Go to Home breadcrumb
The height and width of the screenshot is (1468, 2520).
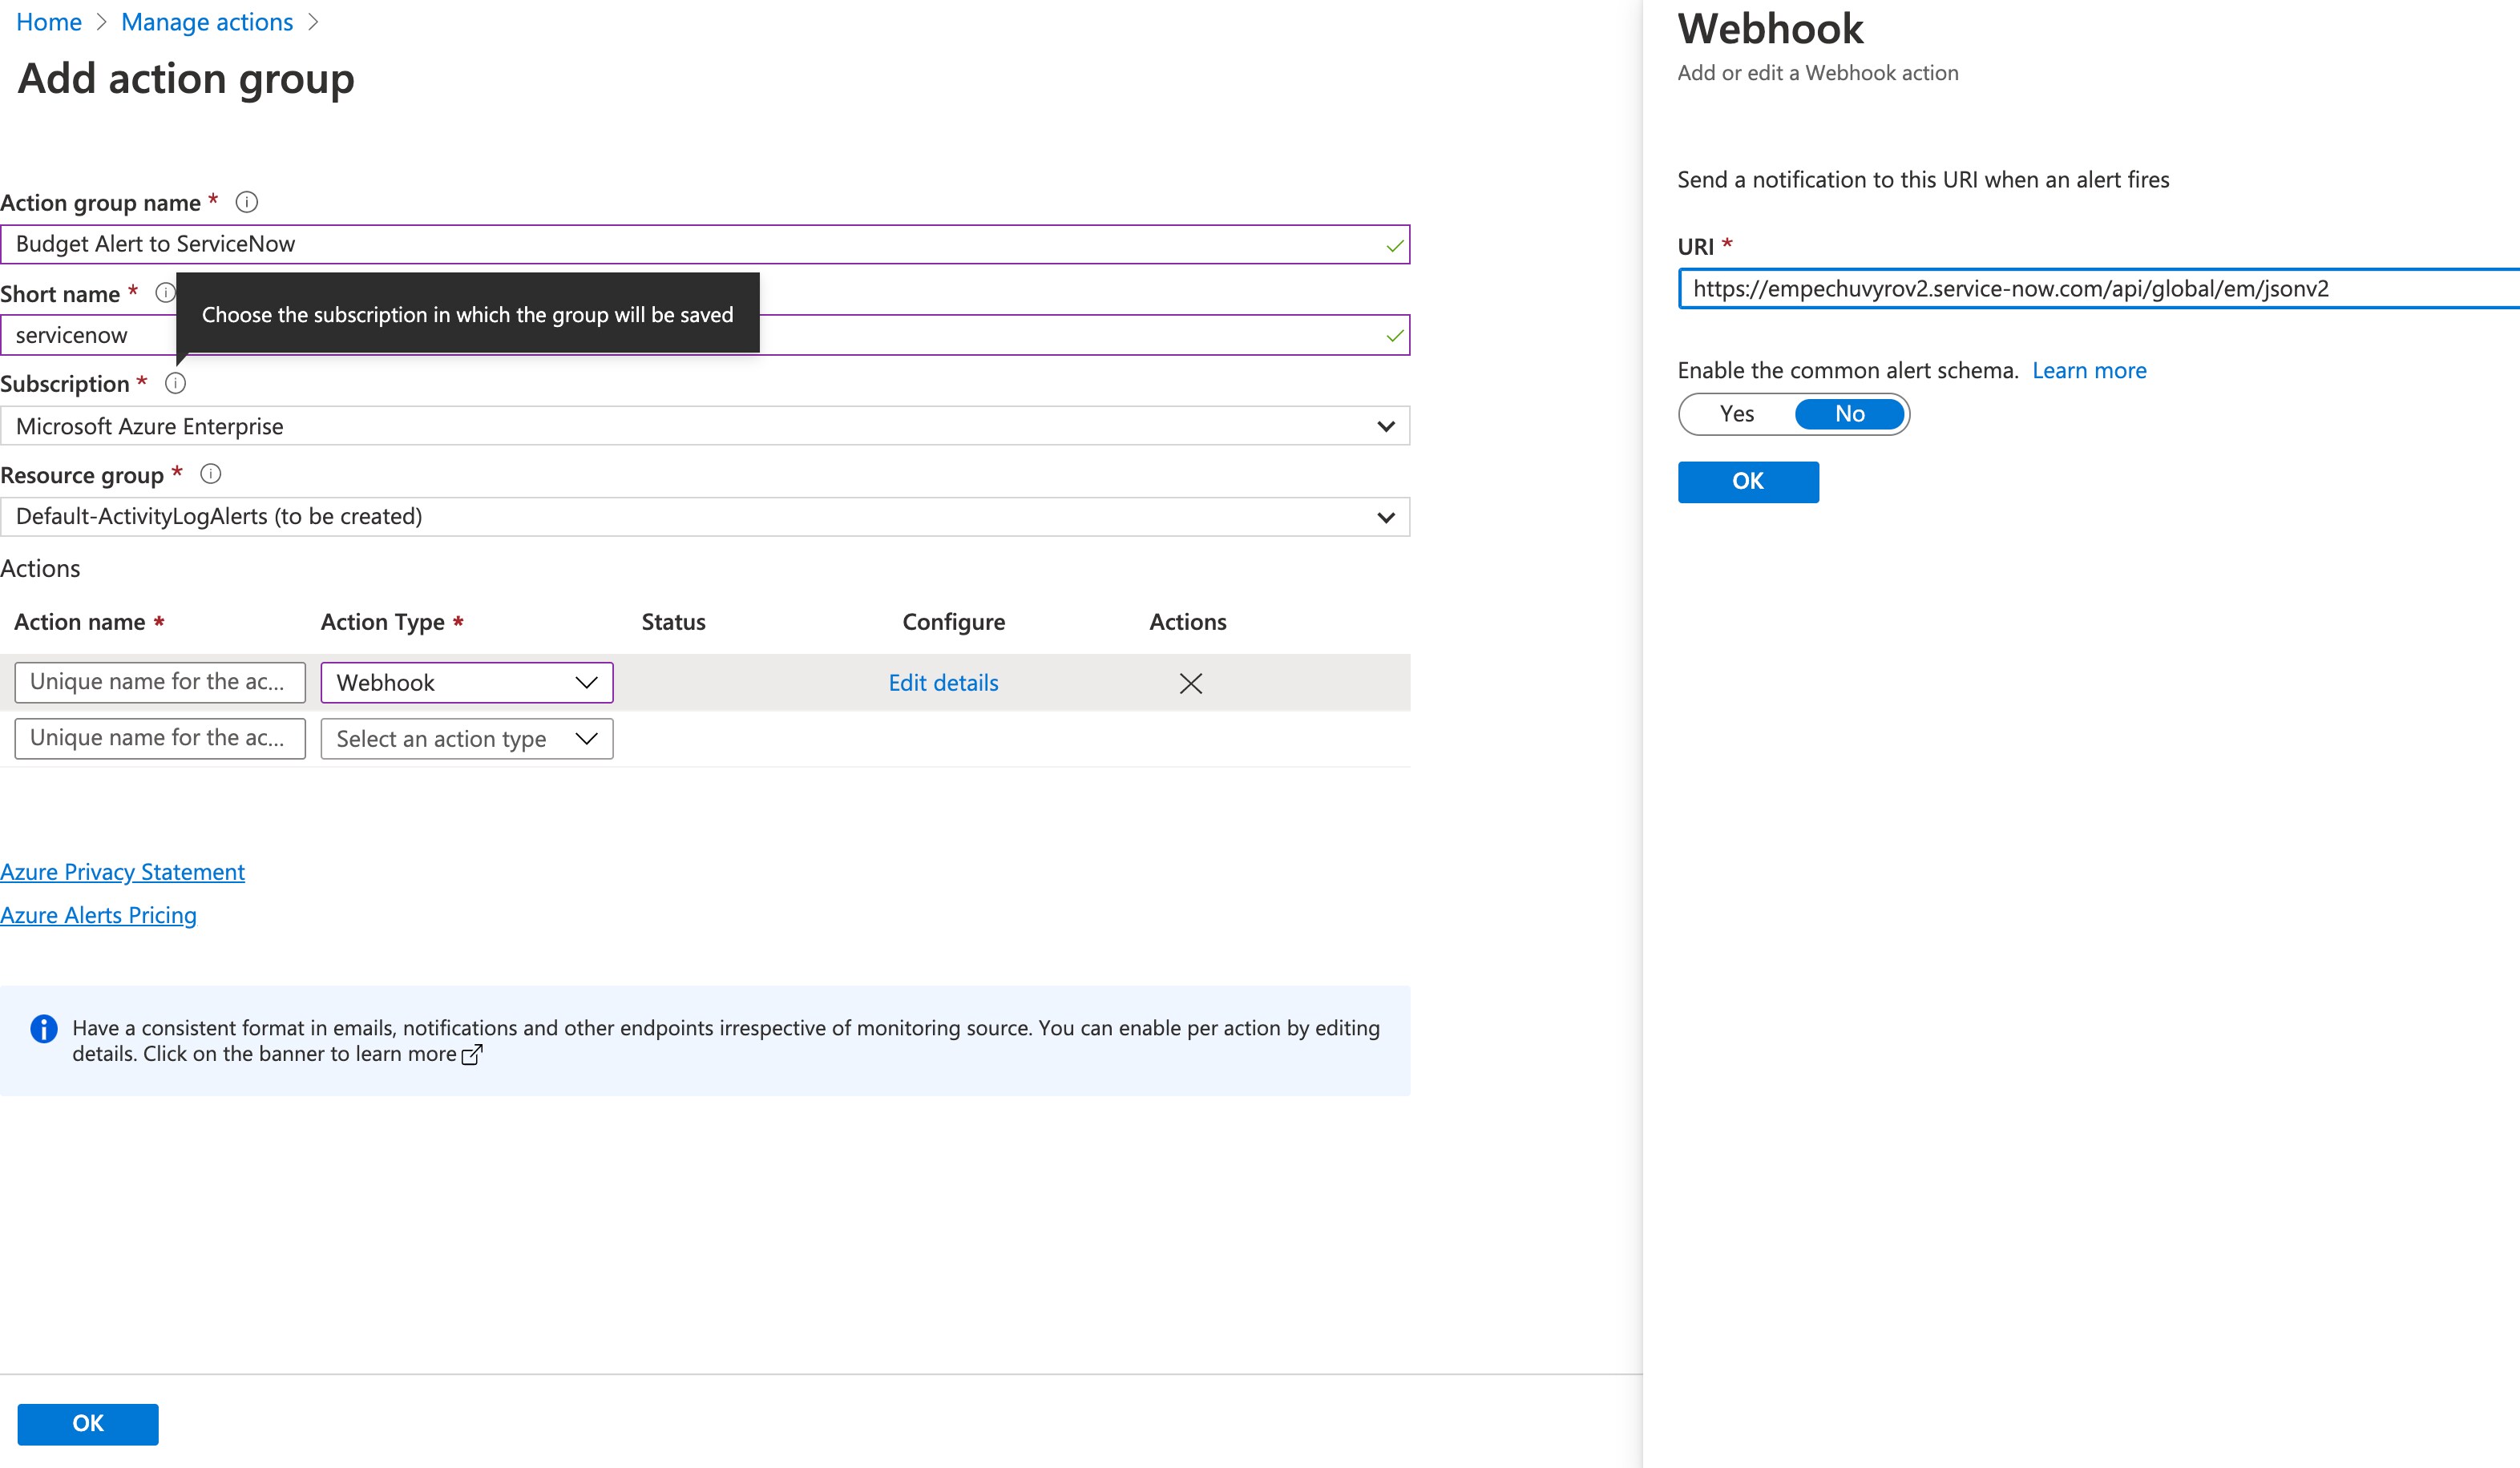coord(49,22)
